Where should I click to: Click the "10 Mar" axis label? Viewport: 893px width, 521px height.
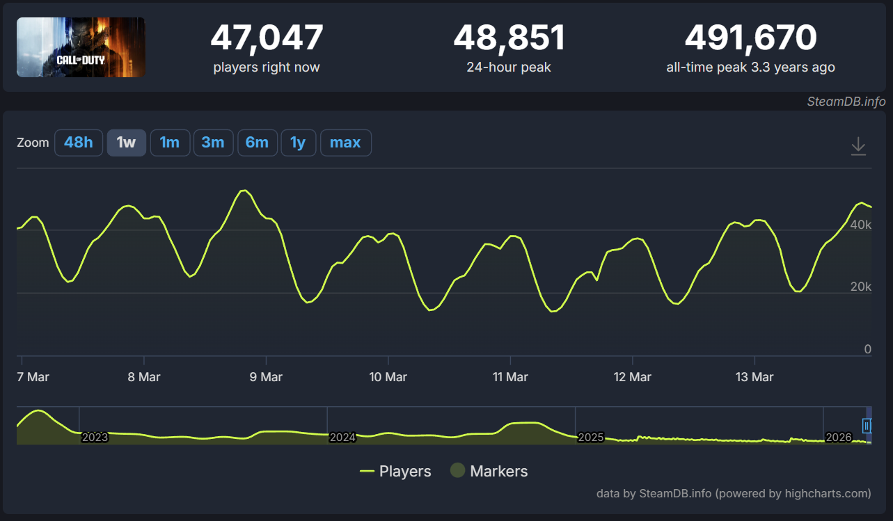(388, 377)
